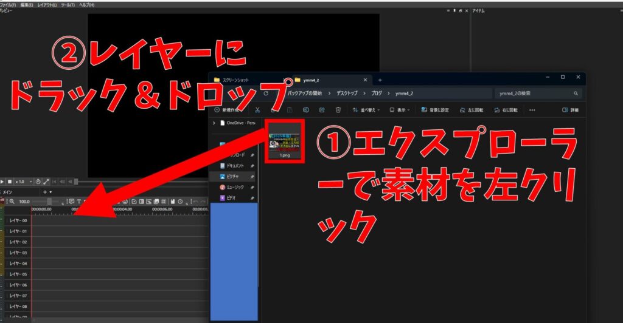Click the Rename icon in Explorer toolbar
The height and width of the screenshot is (323, 623).
point(306,110)
